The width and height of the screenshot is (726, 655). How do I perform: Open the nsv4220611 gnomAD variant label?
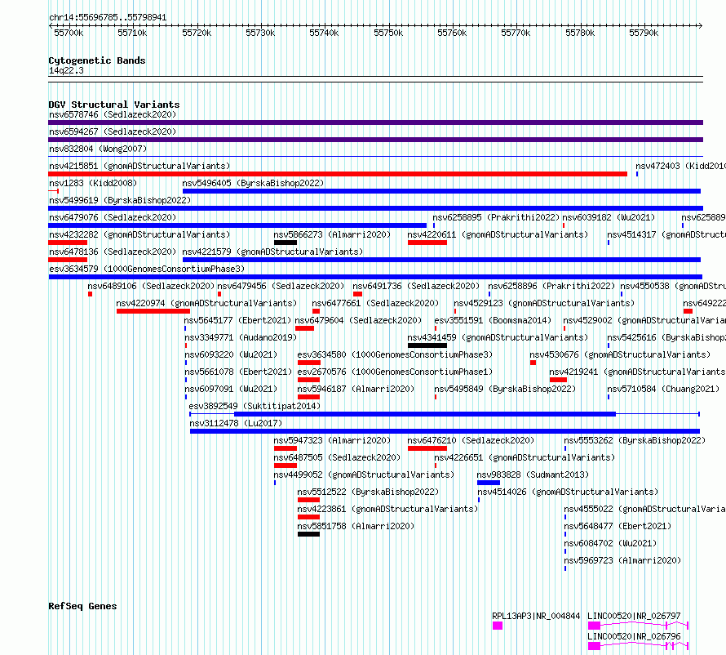tap(498, 234)
